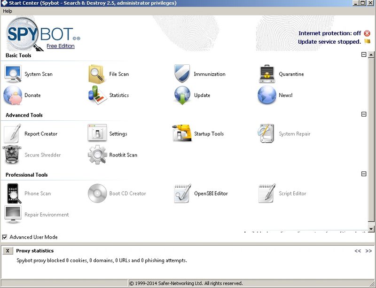The width and height of the screenshot is (376, 288).
Task: Click the red Internet protection off icon
Action: [x=367, y=33]
